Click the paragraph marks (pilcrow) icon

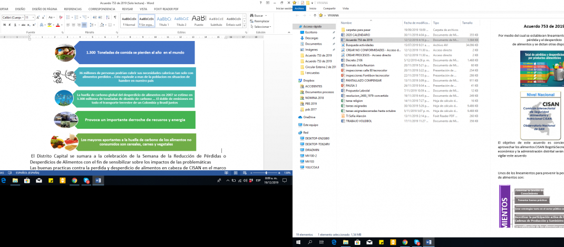[114, 17]
